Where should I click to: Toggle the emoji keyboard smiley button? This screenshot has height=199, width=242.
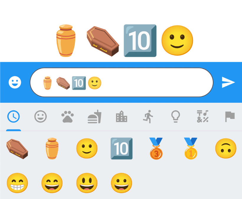[15, 82]
